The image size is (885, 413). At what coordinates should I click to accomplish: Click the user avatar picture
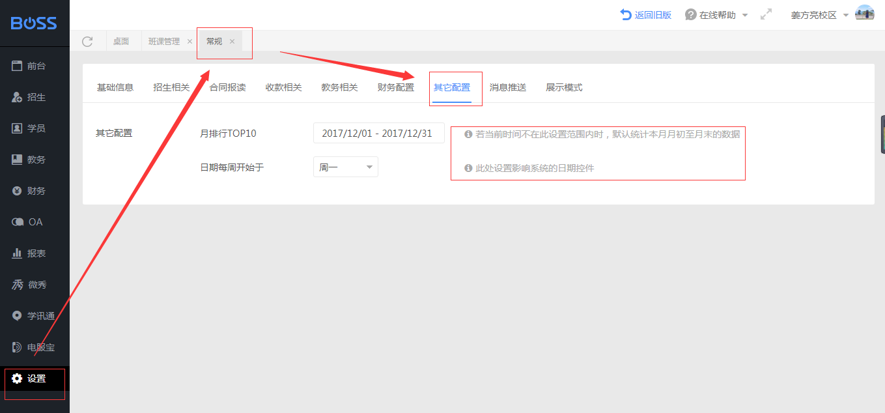pyautogui.click(x=865, y=13)
